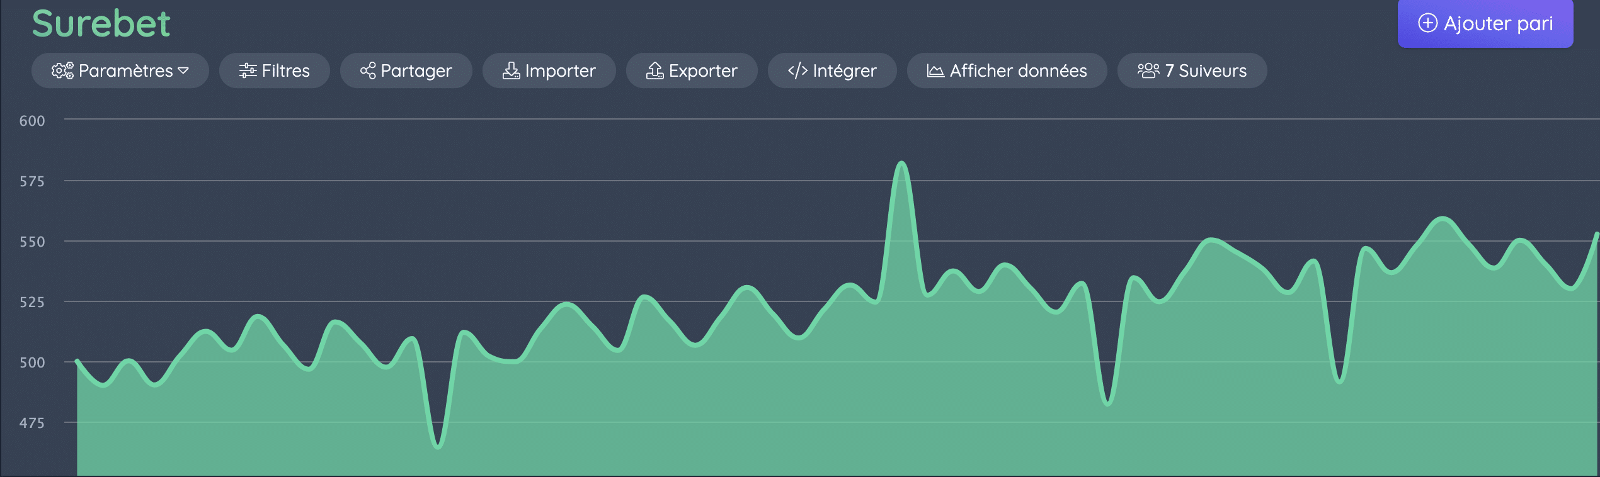The width and height of the screenshot is (1600, 477).
Task: Click the code brackets icon in Intégrer
Action: 797,70
